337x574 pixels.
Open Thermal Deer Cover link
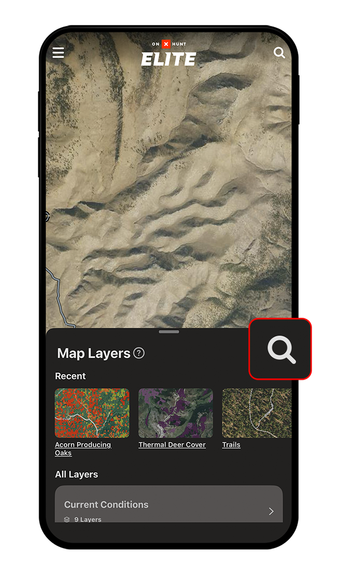[172, 445]
